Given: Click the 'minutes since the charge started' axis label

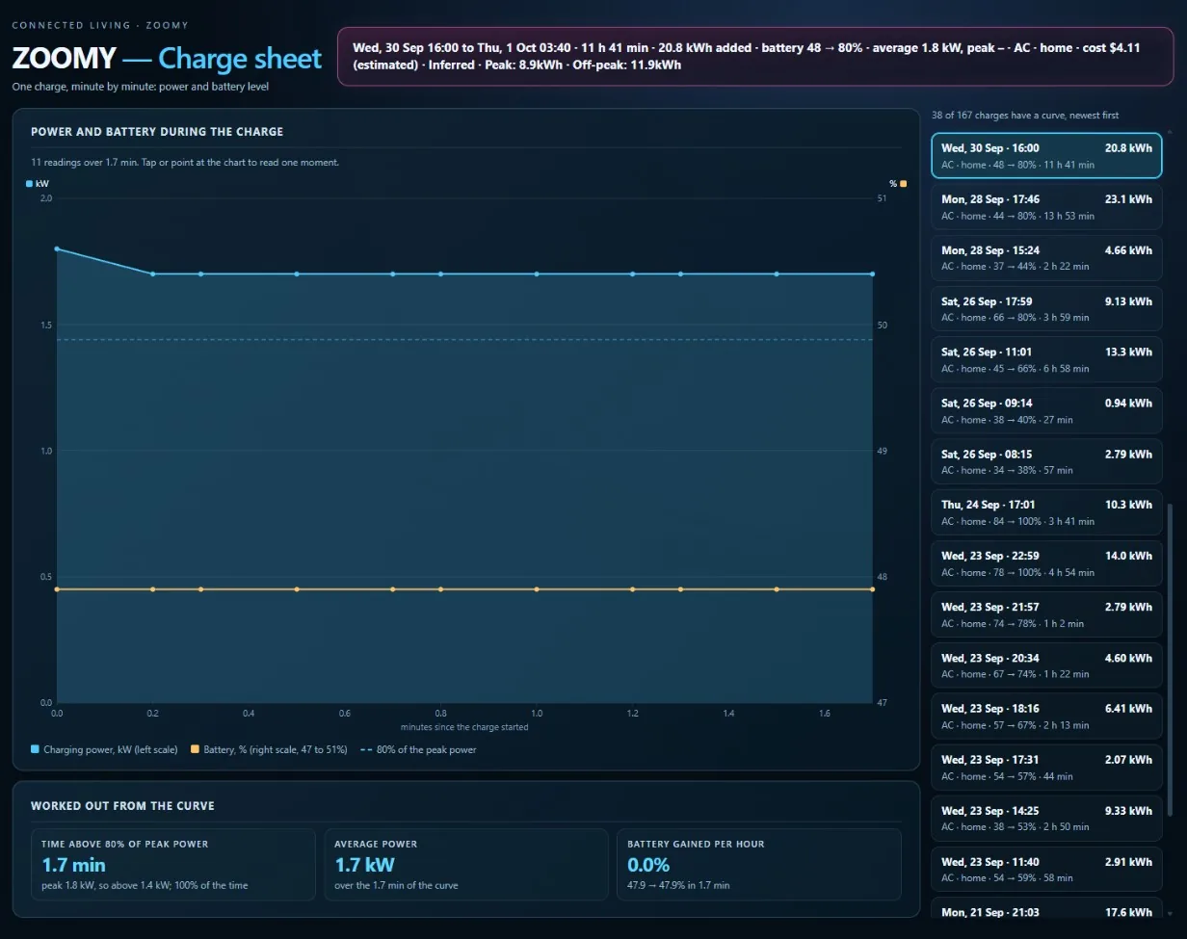Looking at the screenshot, I should tap(464, 727).
